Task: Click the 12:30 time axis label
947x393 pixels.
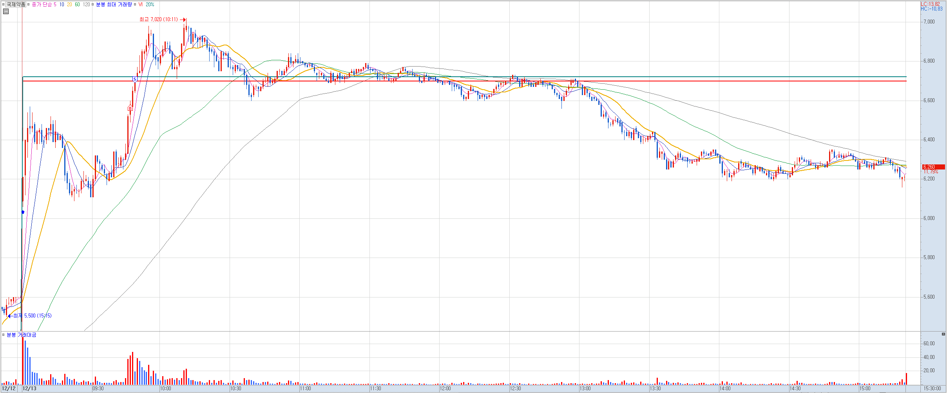Action: coord(515,389)
